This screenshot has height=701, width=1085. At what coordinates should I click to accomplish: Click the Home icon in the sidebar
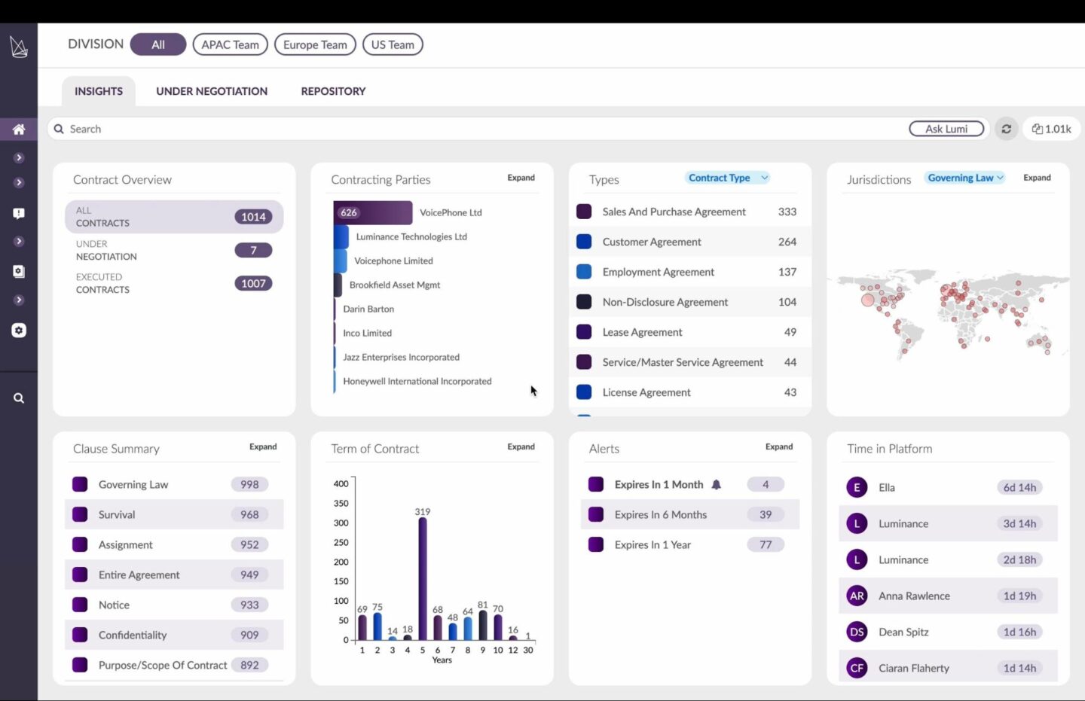coord(19,129)
